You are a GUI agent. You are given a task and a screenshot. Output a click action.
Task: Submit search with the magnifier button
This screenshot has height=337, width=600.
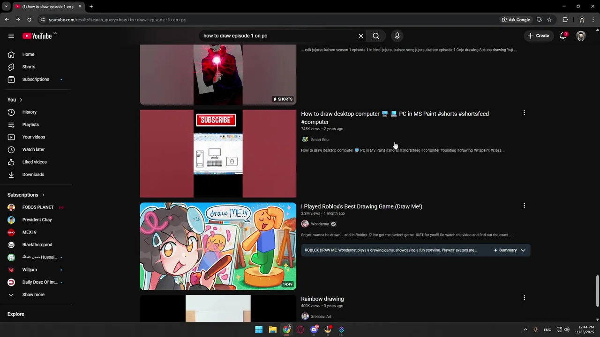pyautogui.click(x=376, y=36)
